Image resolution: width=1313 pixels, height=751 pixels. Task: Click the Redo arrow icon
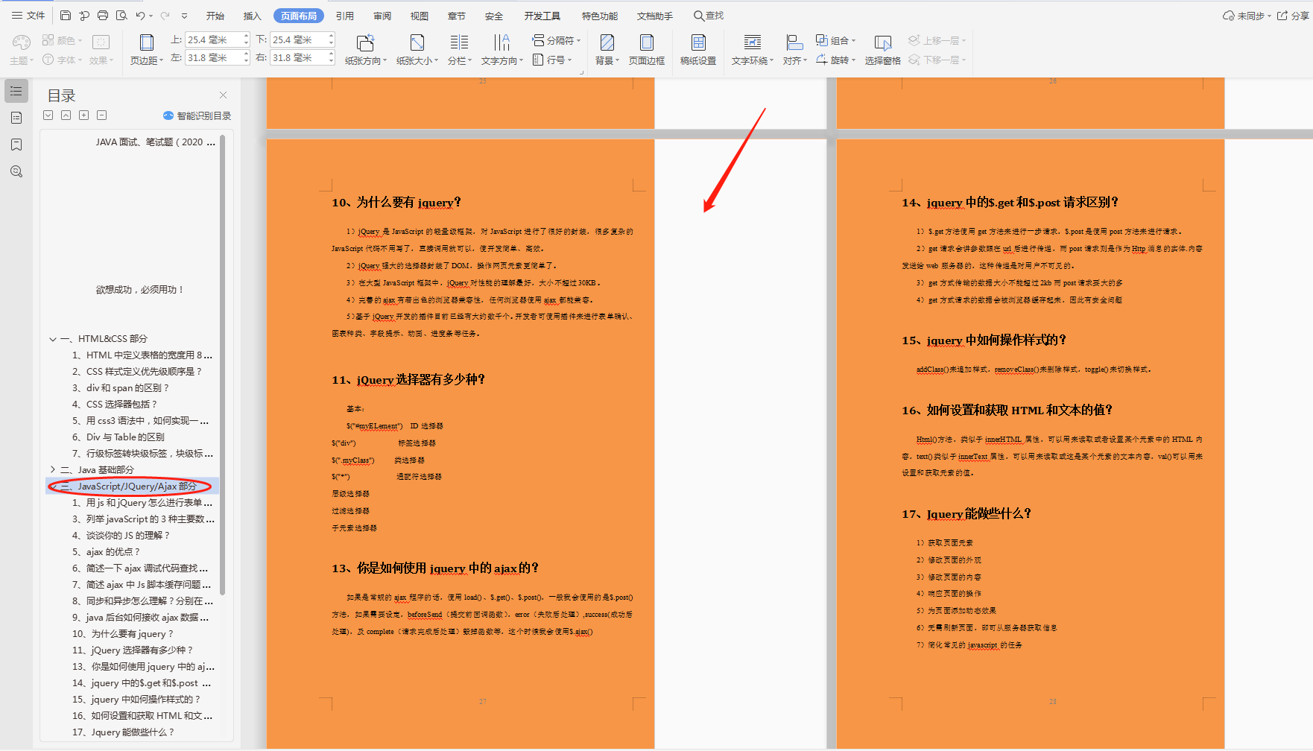coord(165,16)
